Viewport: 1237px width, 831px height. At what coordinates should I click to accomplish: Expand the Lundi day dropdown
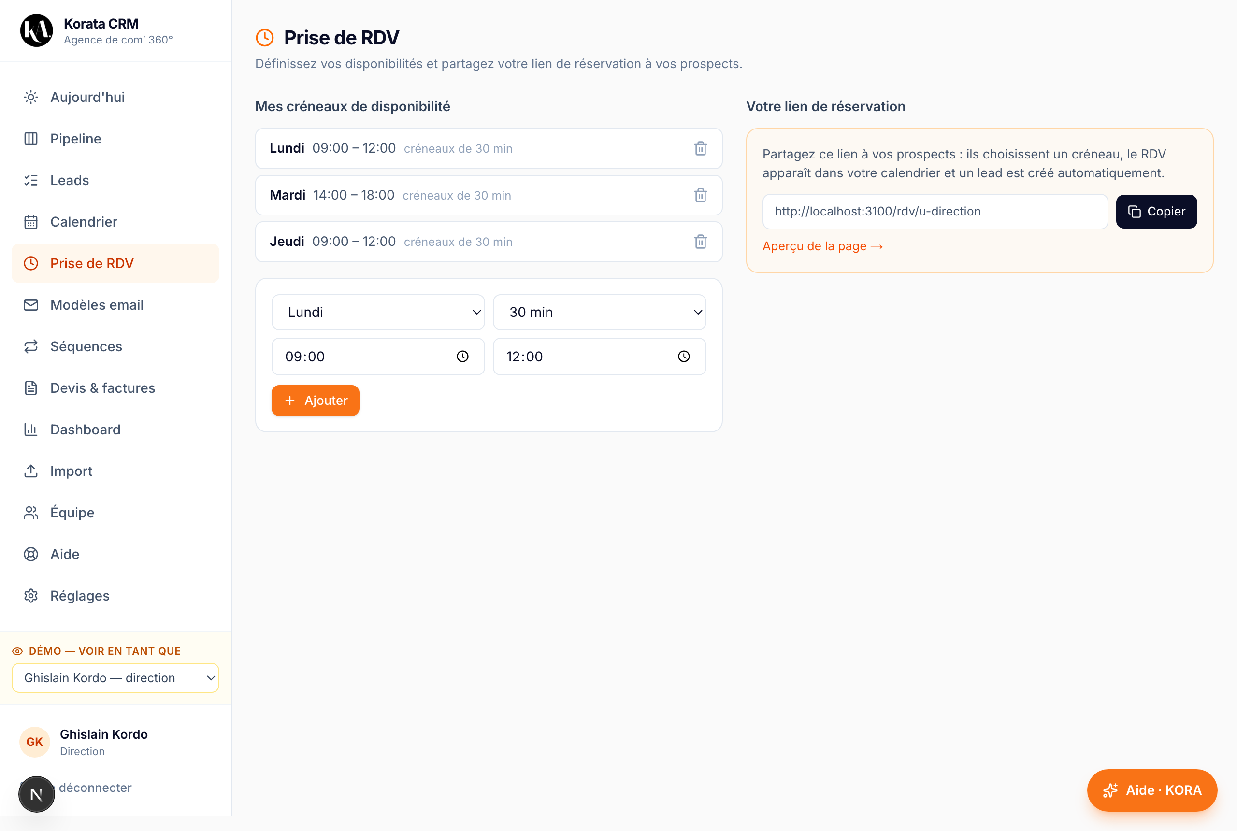coord(378,312)
